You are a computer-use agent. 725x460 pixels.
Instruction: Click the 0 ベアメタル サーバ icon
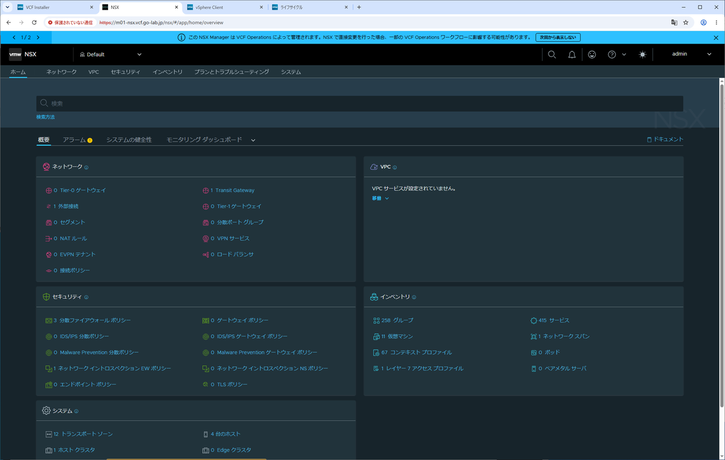click(x=533, y=368)
